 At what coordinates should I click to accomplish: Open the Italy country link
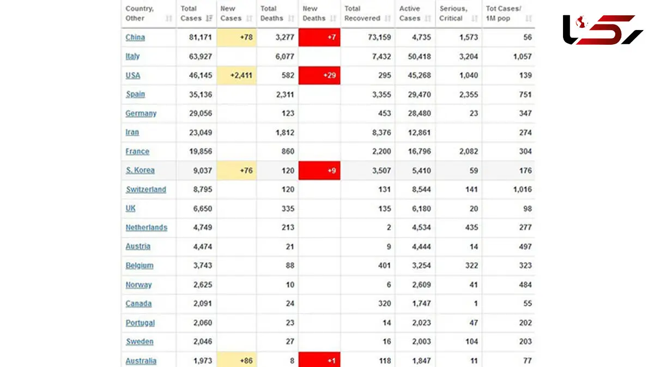[132, 56]
